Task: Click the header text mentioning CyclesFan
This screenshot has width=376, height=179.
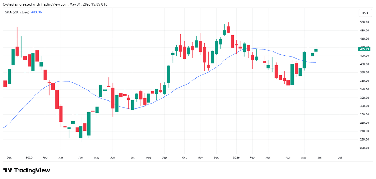Action: pos(55,4)
